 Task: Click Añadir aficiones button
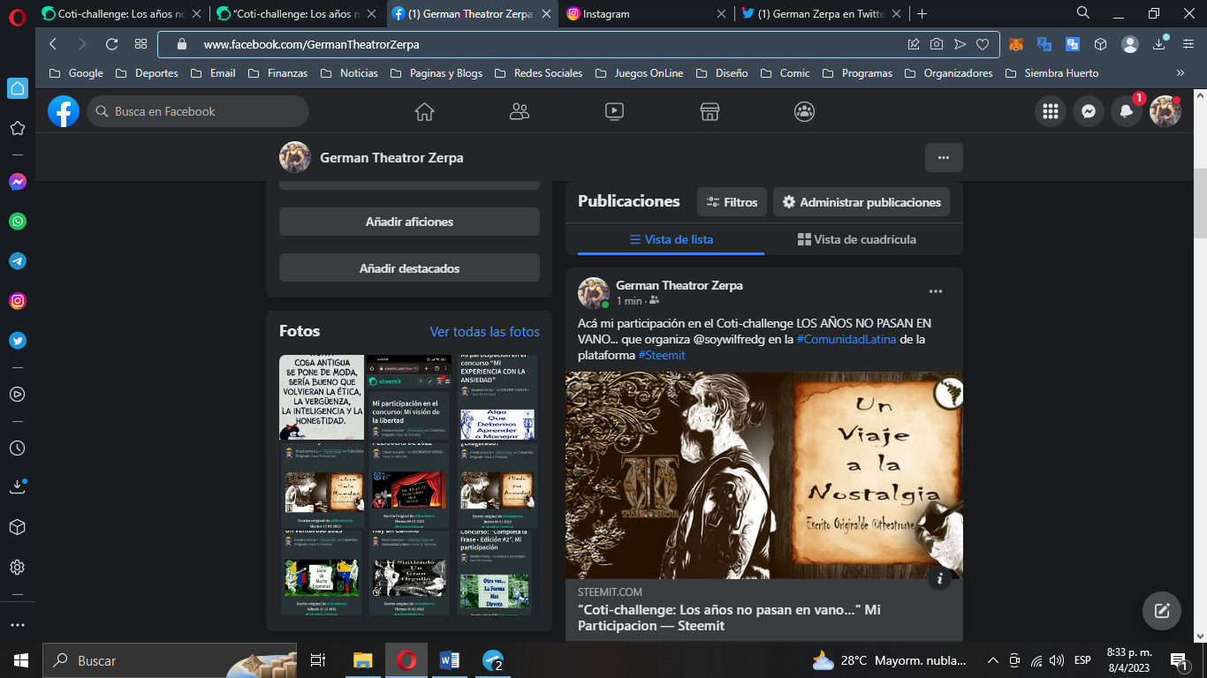409,222
